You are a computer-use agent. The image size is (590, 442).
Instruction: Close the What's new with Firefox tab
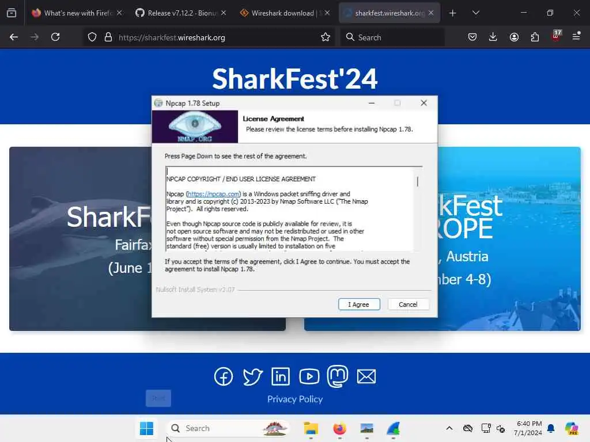click(x=119, y=13)
